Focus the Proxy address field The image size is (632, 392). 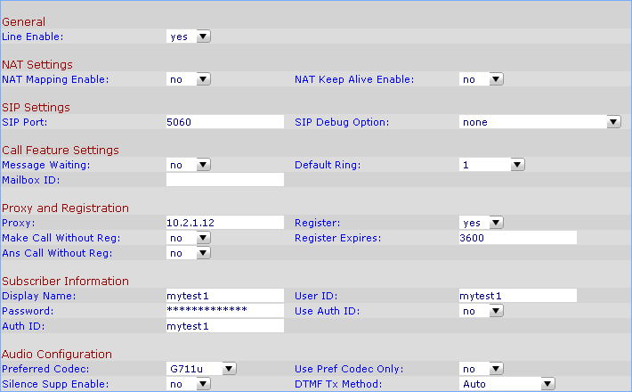(224, 223)
